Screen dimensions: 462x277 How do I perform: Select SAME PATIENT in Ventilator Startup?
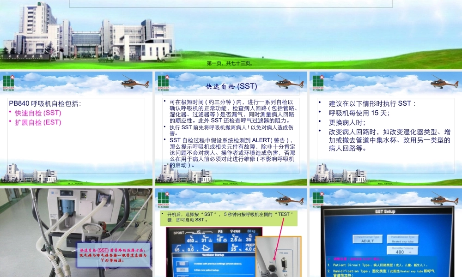[182, 263]
